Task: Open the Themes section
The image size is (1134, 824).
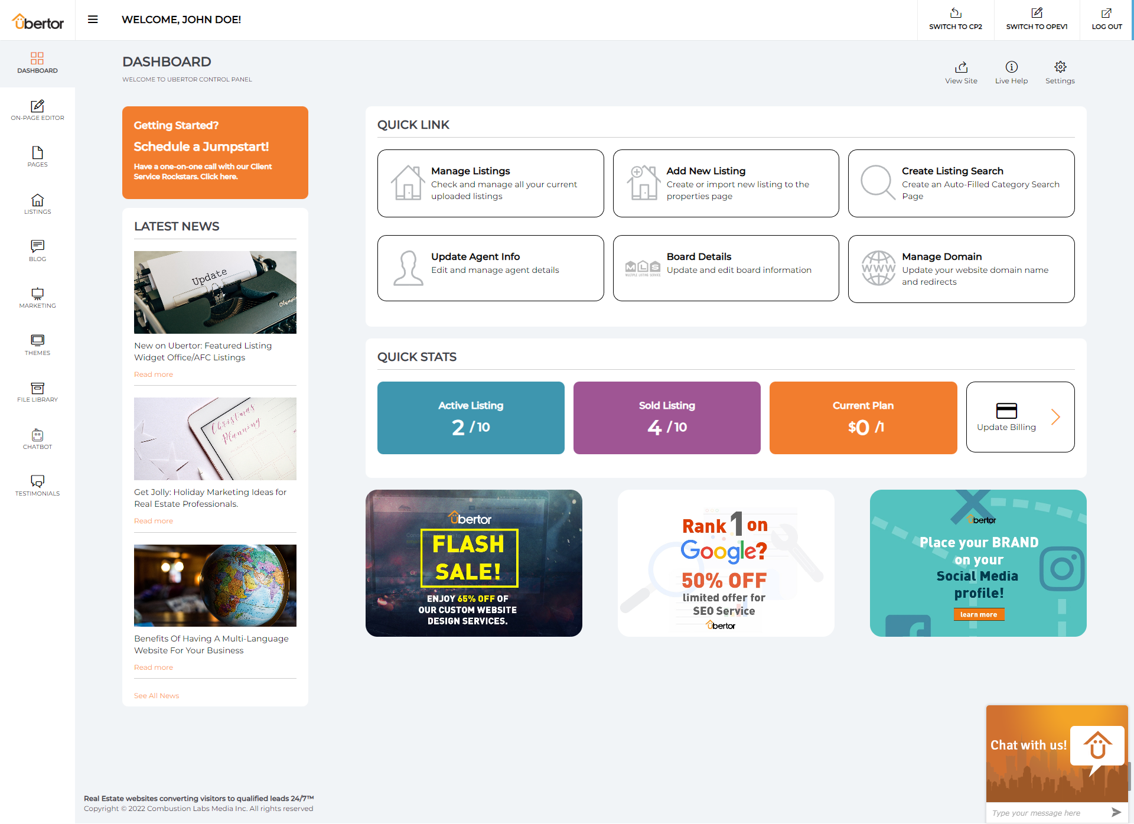Action: coord(37,344)
